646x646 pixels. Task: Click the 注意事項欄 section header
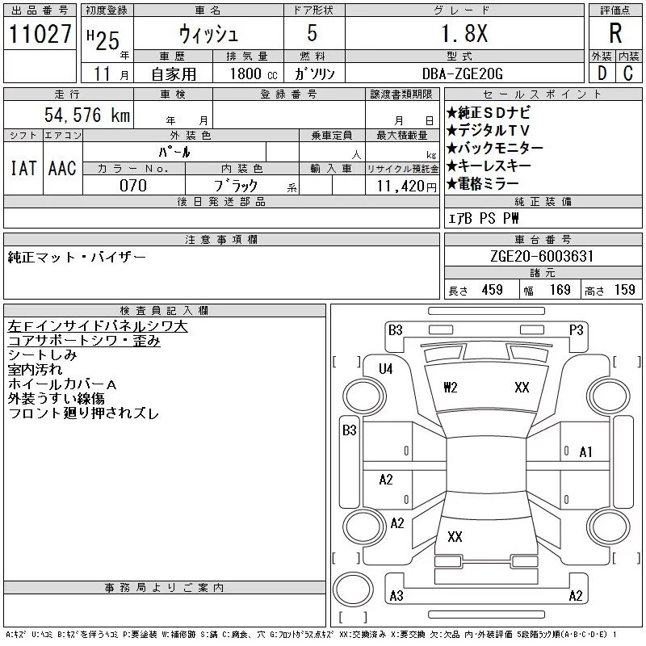[221, 239]
